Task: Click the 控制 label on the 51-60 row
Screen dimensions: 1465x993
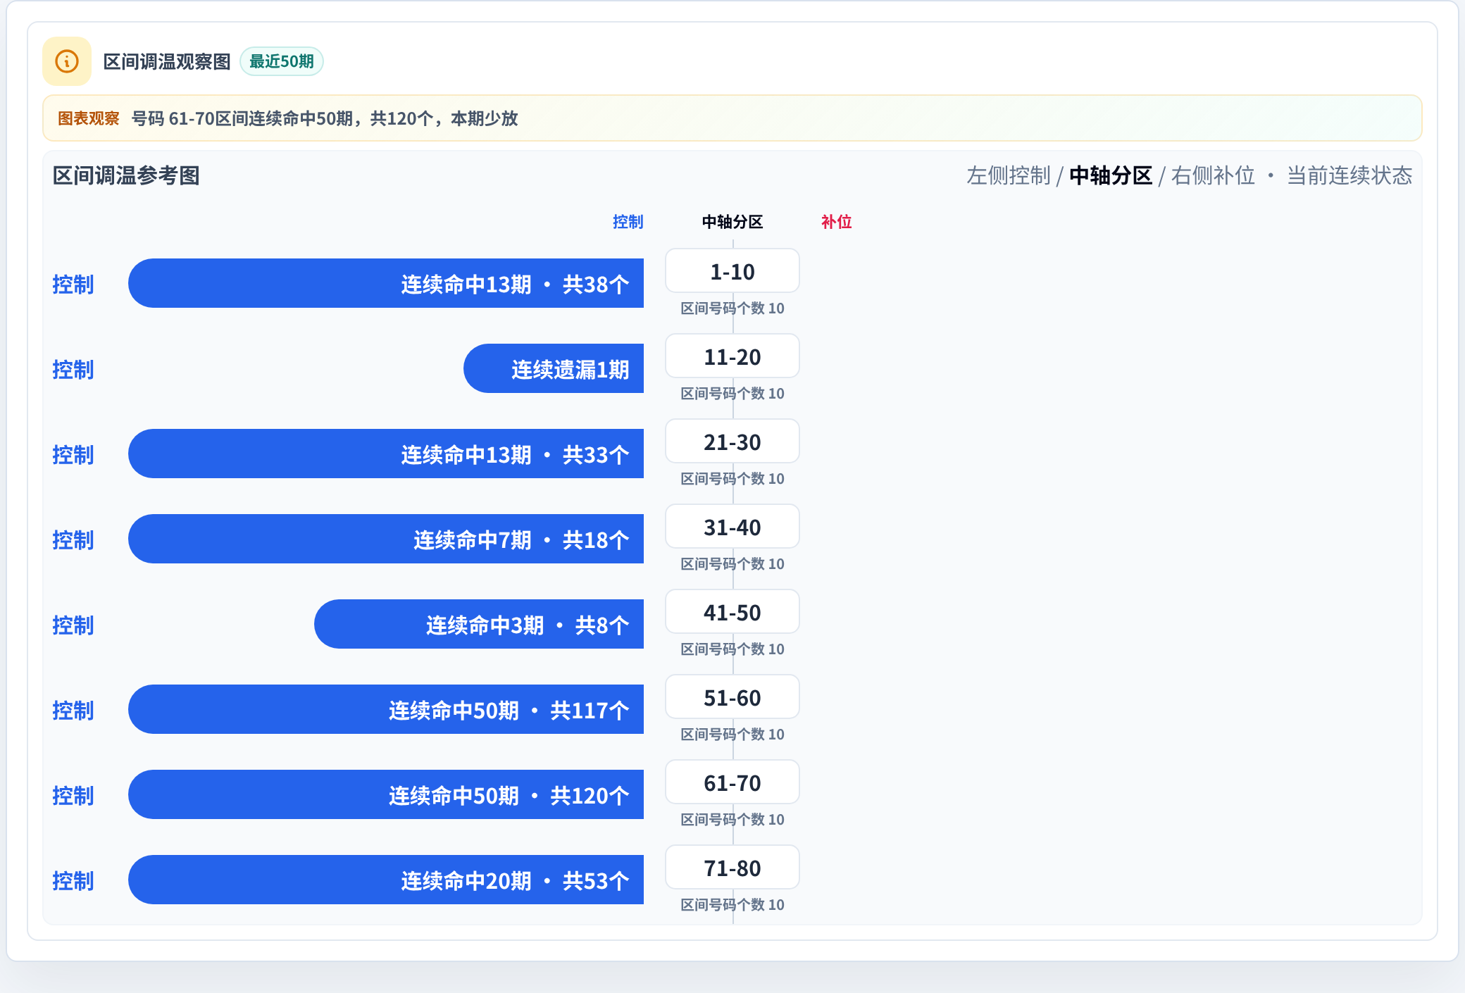Action: pos(73,711)
